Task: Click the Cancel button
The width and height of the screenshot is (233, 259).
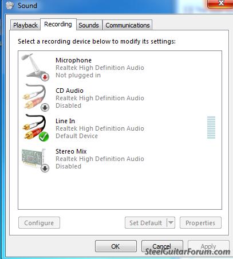Action: [x=162, y=246]
